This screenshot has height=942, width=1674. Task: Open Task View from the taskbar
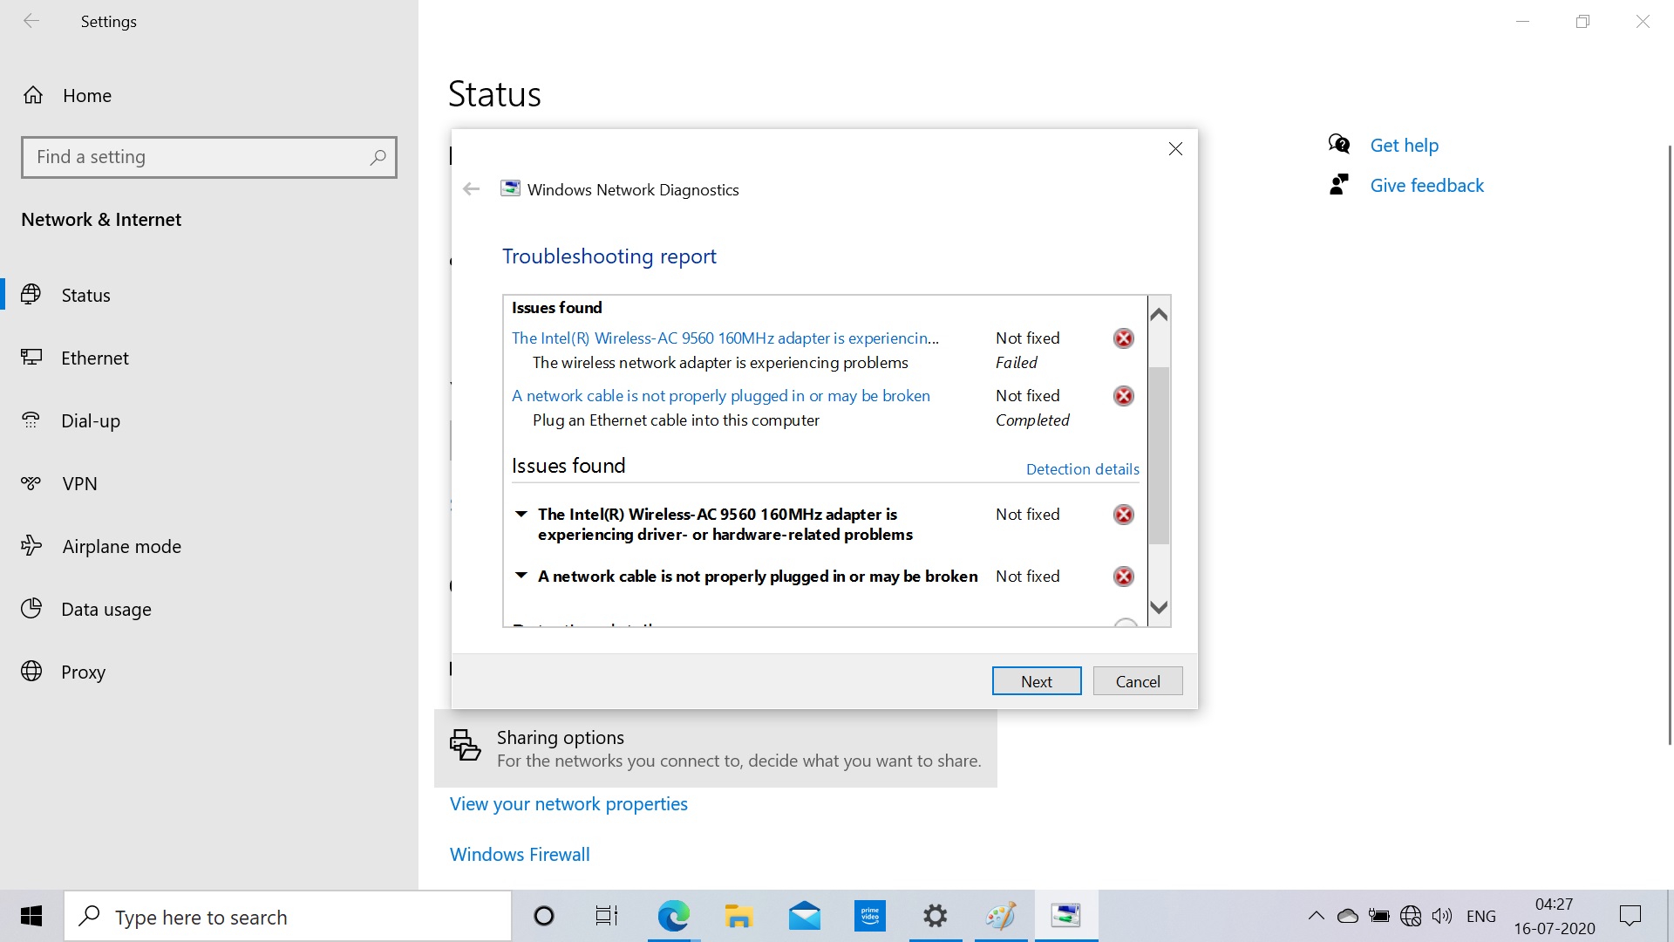click(x=607, y=916)
